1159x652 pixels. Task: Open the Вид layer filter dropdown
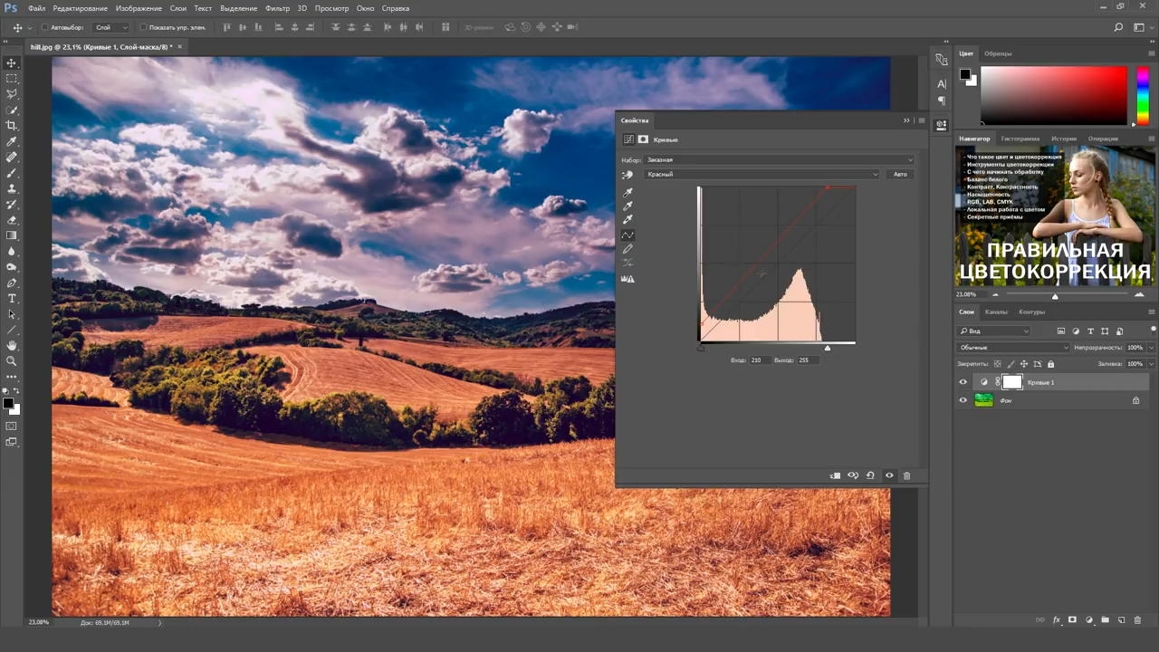tap(993, 331)
